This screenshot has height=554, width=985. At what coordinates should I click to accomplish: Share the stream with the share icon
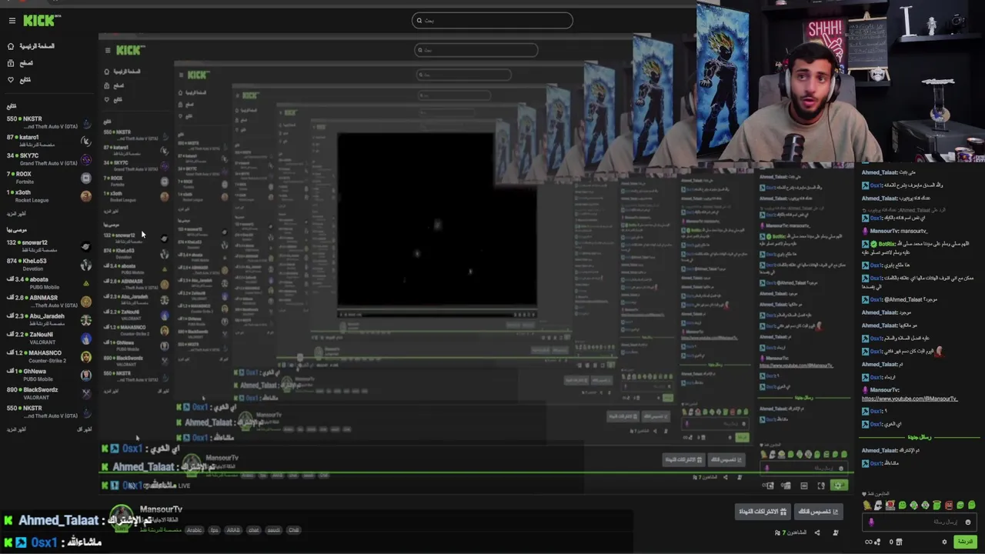click(817, 532)
